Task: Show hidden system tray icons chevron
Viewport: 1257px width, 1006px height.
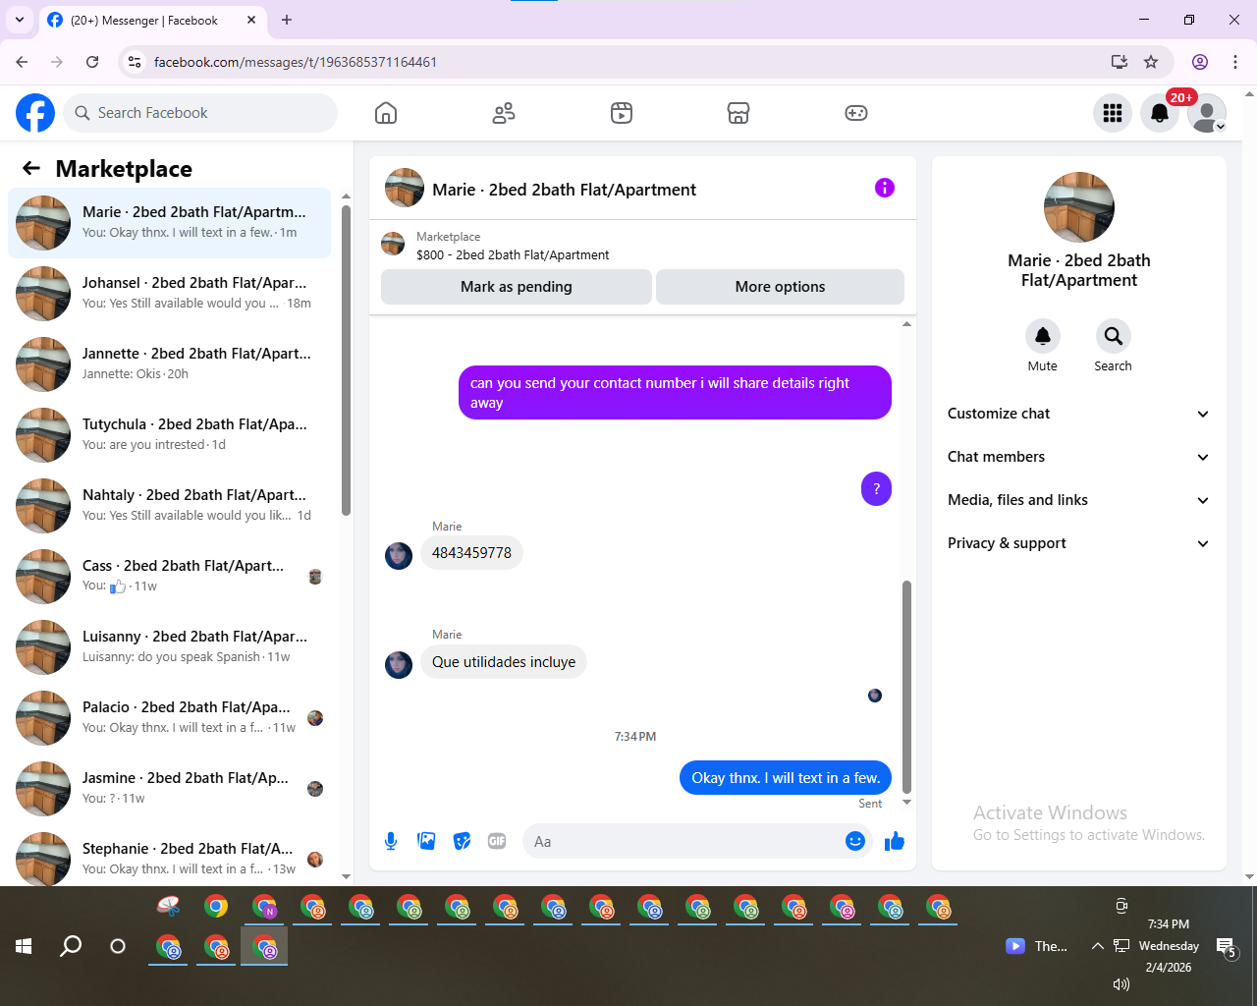Action: pyautogui.click(x=1097, y=946)
